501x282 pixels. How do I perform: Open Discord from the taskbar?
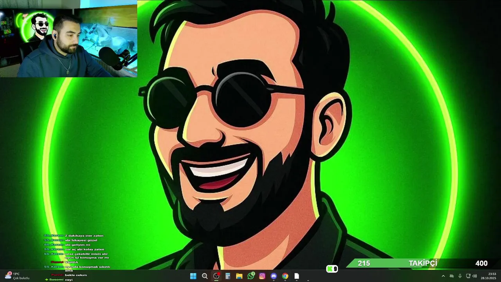tap(274, 276)
